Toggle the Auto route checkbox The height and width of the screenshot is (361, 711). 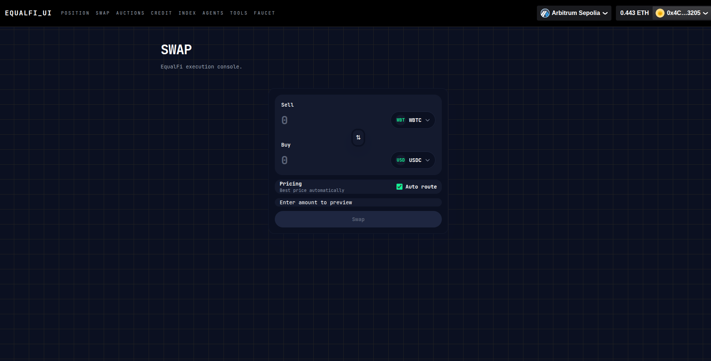pos(399,187)
